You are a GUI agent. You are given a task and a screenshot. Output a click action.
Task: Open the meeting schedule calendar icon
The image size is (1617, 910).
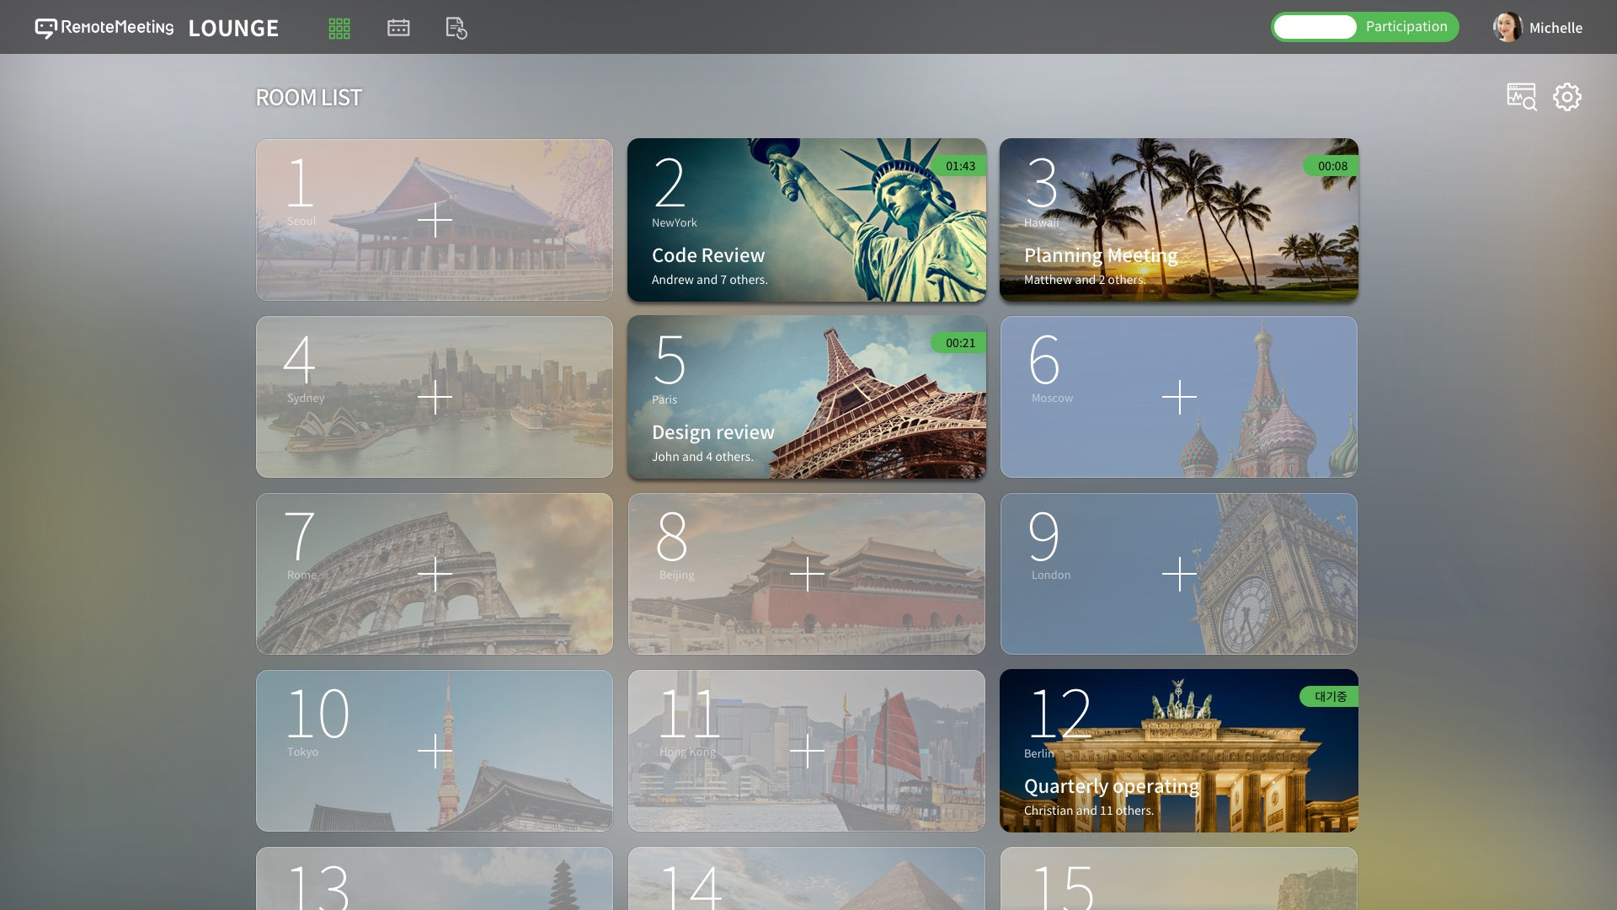pos(398,29)
